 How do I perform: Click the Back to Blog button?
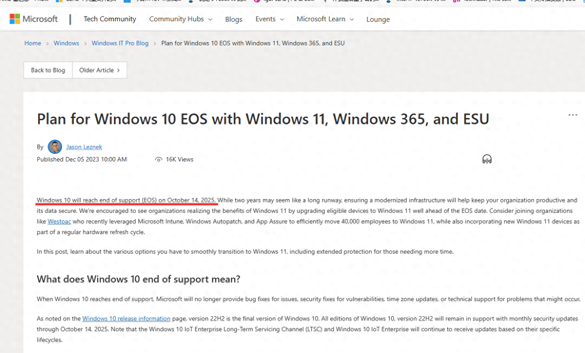pos(48,70)
